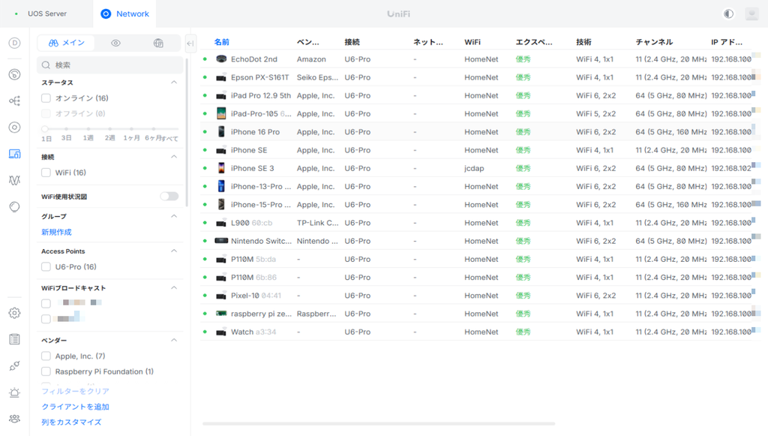This screenshot has width=768, height=436.
Task: Open the Pixel-10 client row
Action: click(475, 296)
